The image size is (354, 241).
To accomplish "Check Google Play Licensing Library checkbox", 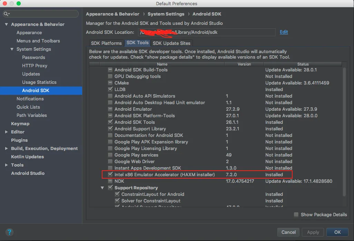I will [x=110, y=148].
